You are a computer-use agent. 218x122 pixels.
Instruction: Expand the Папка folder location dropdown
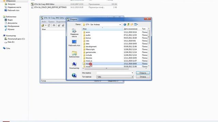pyautogui.click(x=120, y=25)
